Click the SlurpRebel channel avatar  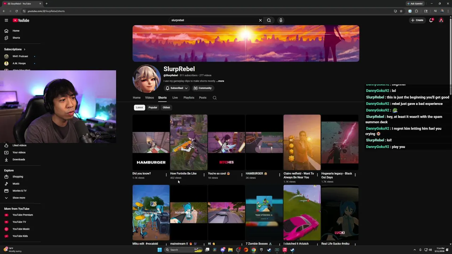point(147,79)
